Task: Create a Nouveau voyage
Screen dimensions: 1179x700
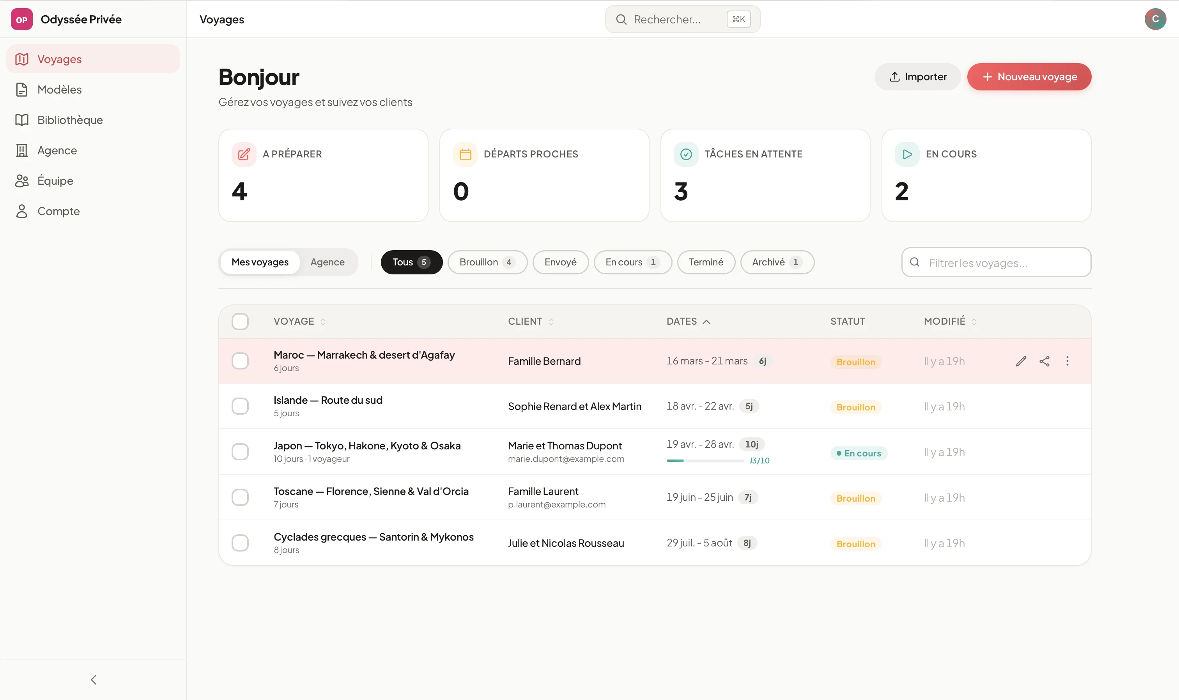Action: (x=1029, y=76)
